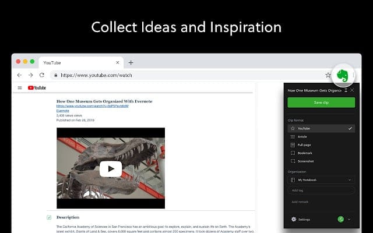Select the Bookmark clip format
Screen dimensions: 373x233
click(321, 153)
